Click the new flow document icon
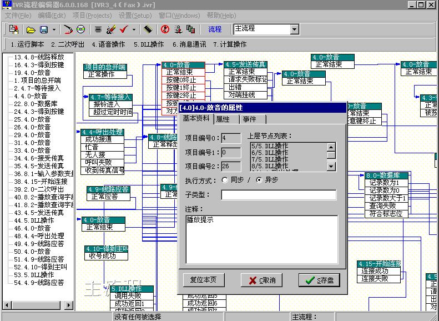The image size is (439, 321). pos(14,29)
